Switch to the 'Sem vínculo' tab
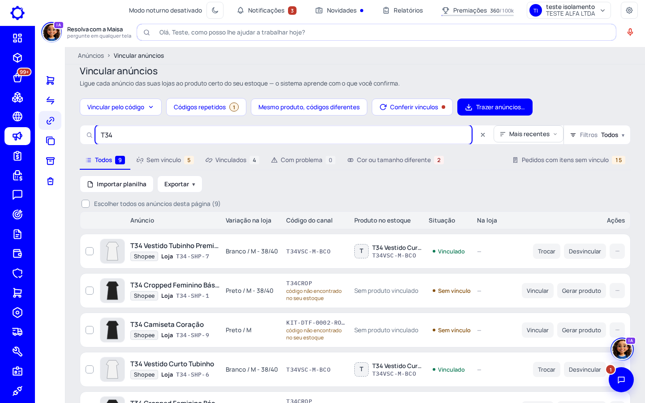Viewport: 645px width, 403px height. click(x=165, y=160)
